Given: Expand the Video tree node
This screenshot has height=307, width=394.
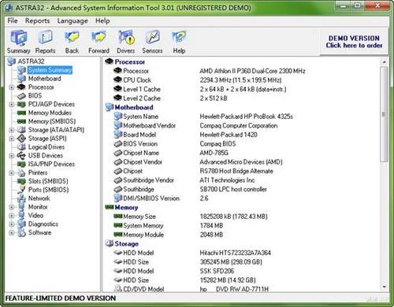Looking at the screenshot, I should tap(12, 216).
